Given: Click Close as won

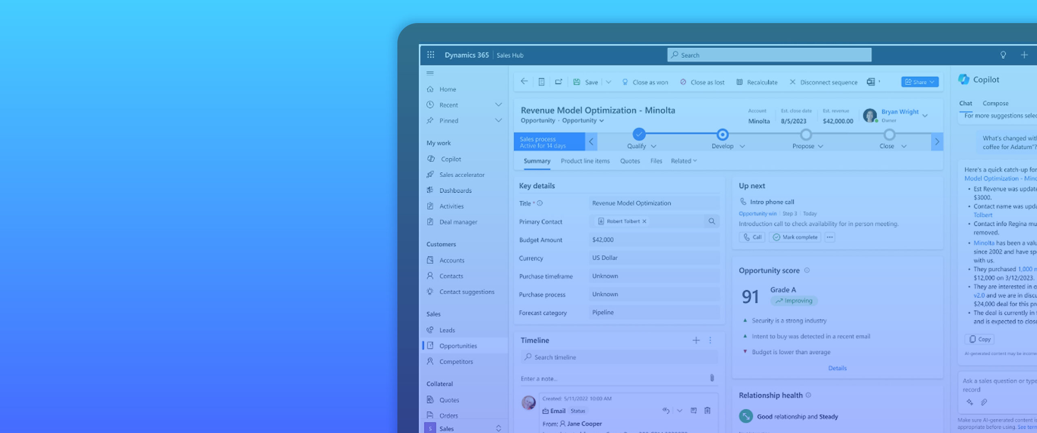Looking at the screenshot, I should click(645, 82).
